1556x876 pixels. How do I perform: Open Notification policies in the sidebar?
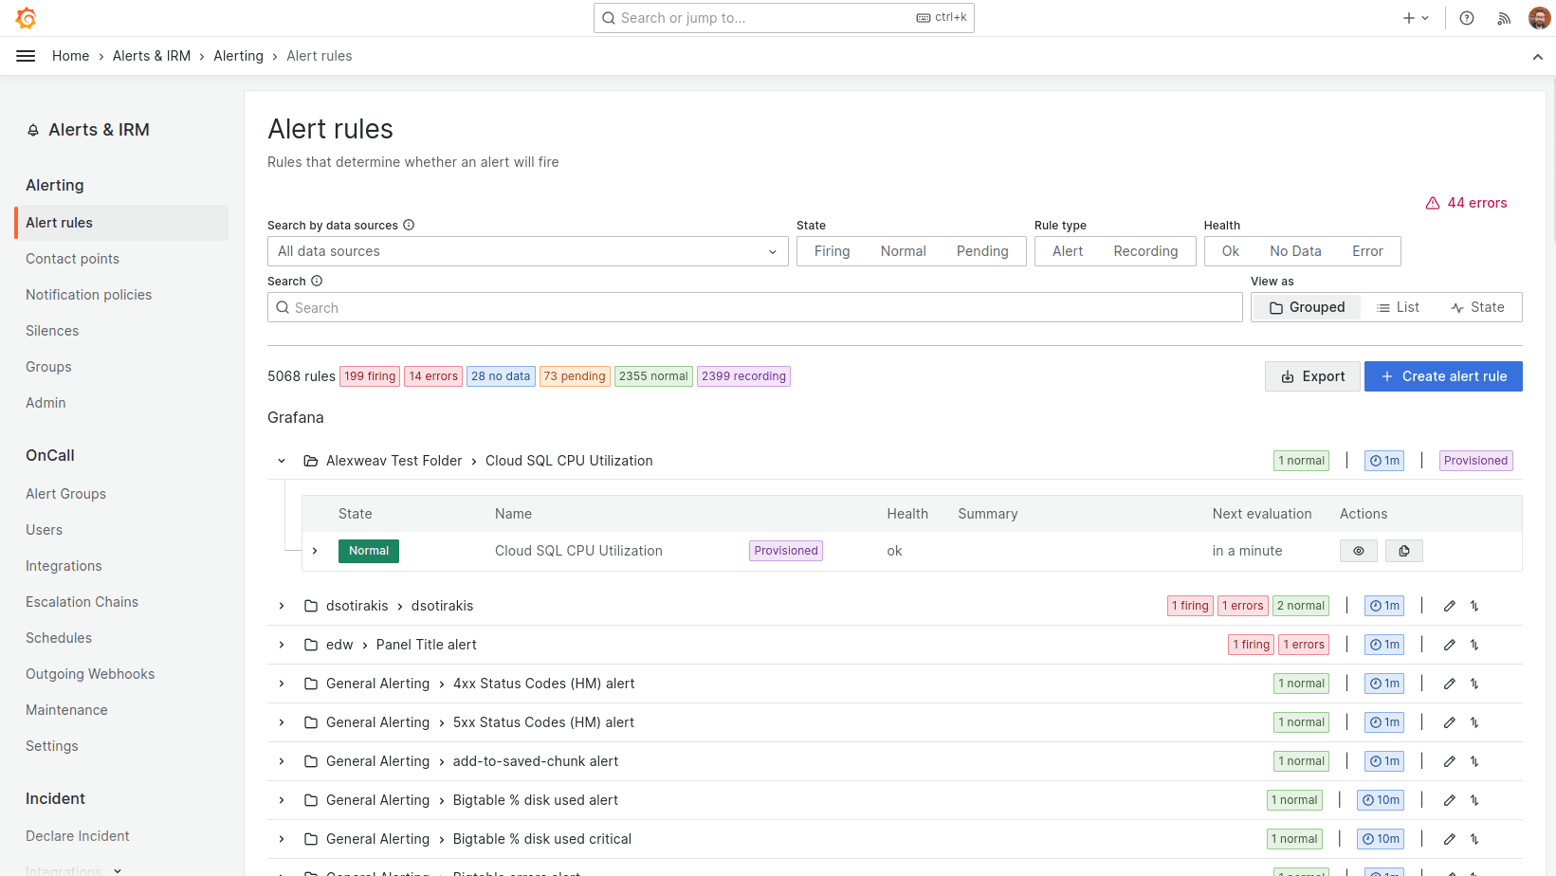click(x=89, y=295)
